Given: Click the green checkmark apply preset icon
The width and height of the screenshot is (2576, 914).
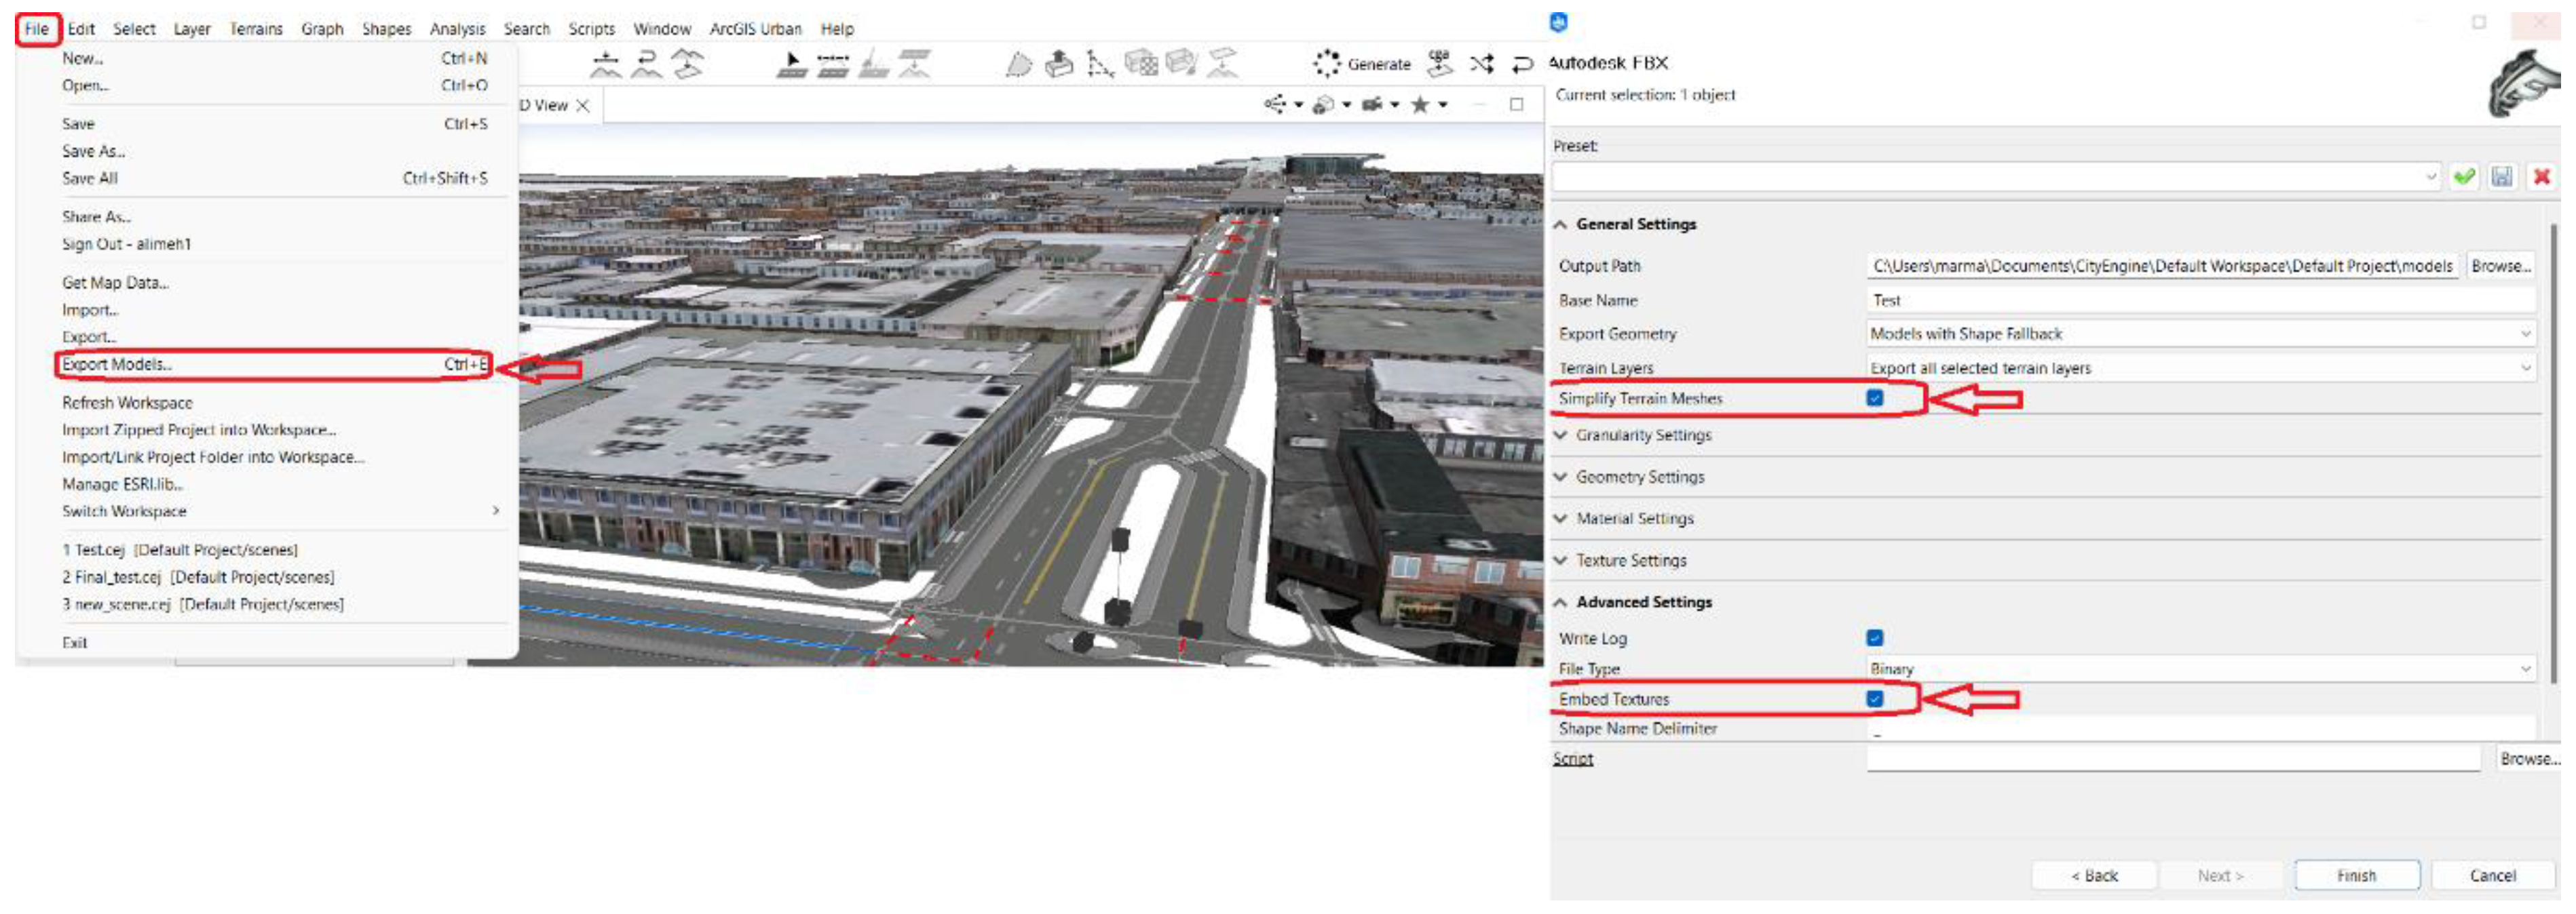Looking at the screenshot, I should point(2464,177).
